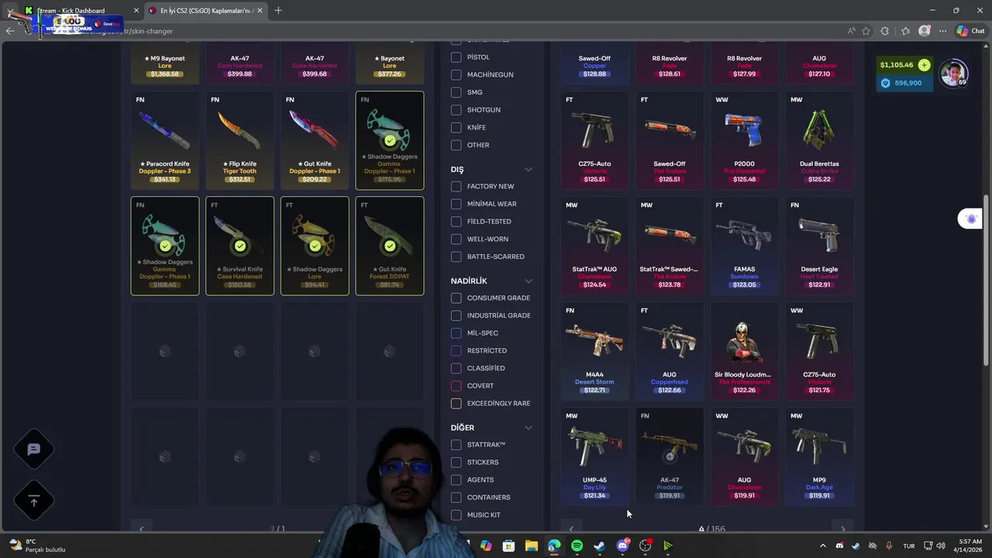Collapse the DİĞER filter section
Image resolution: width=992 pixels, height=558 pixels.
click(529, 428)
